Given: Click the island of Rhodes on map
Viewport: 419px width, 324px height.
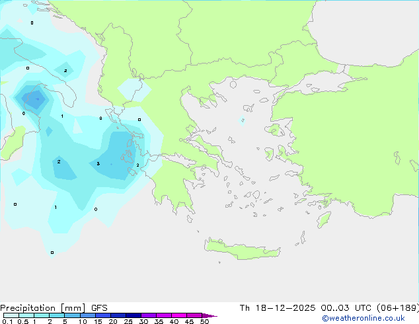Looking at the screenshot, I should click(x=324, y=220).
